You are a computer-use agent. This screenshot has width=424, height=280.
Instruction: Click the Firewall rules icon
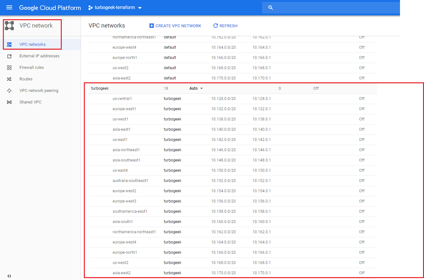click(x=9, y=68)
